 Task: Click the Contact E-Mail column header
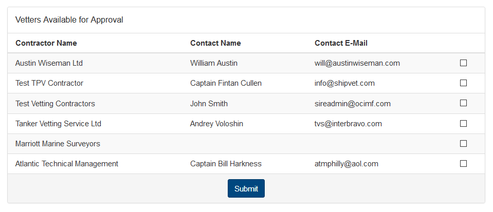(341, 43)
